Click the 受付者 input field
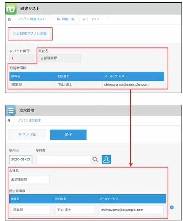 click(64, 159)
